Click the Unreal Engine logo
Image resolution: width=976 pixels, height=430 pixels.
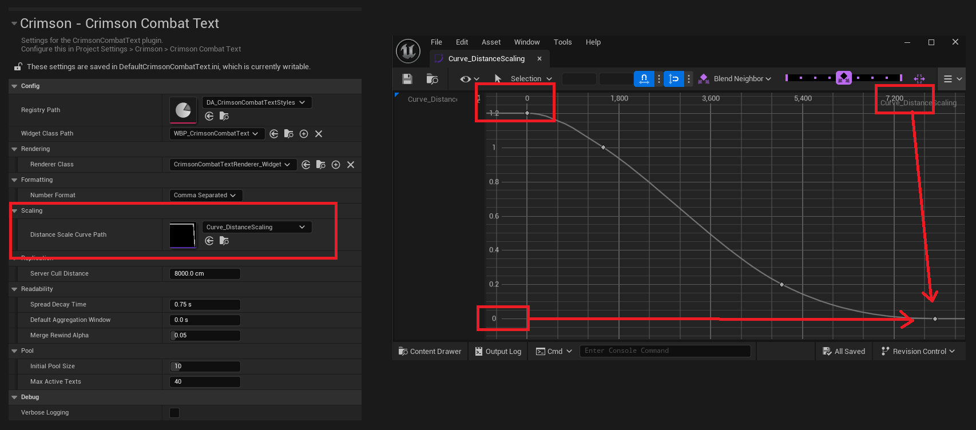click(408, 51)
